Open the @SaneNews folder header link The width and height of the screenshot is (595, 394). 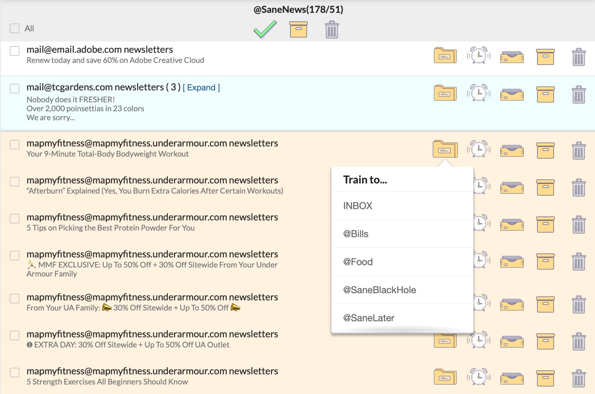(297, 10)
